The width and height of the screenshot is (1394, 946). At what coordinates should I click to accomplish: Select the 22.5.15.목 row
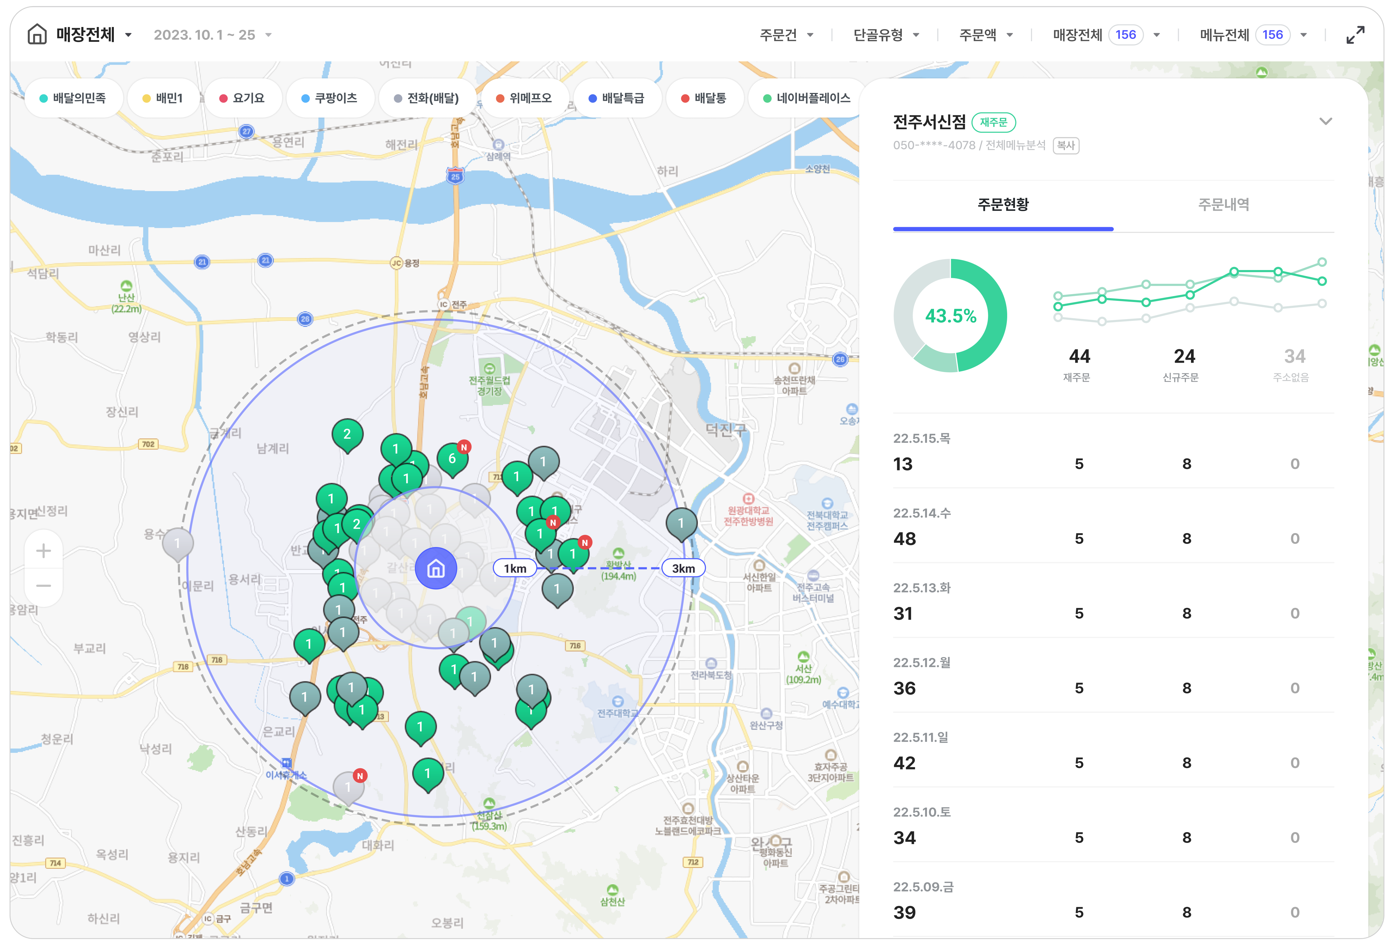(1113, 451)
